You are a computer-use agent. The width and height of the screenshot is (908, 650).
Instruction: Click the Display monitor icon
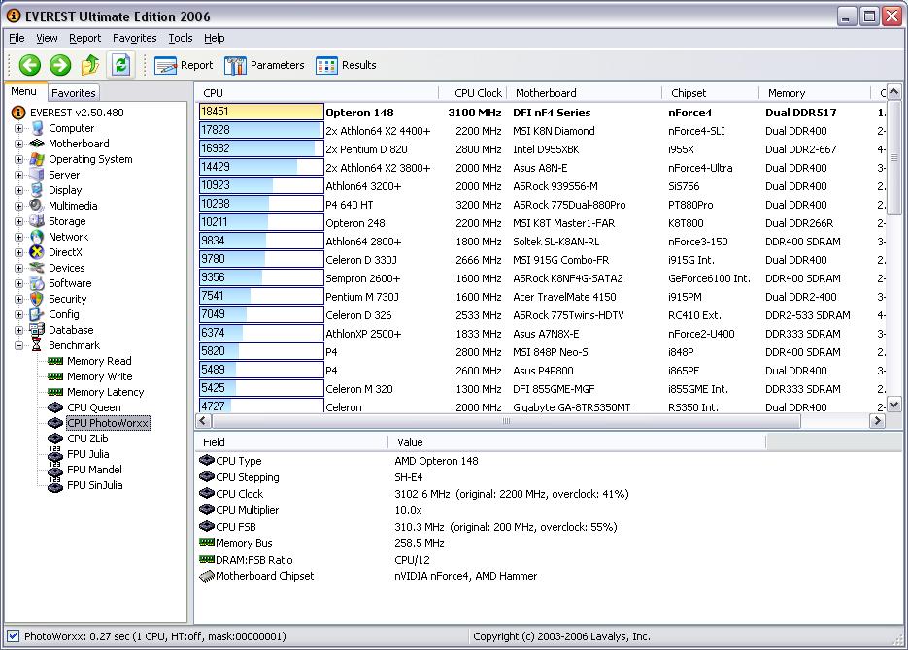click(x=37, y=190)
